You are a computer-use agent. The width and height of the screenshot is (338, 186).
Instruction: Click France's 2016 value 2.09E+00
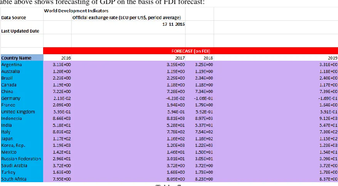pos(62,105)
